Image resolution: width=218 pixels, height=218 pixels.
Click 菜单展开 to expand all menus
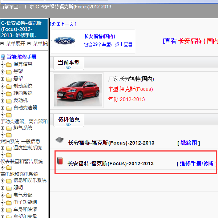pyautogui.click(x=16, y=44)
